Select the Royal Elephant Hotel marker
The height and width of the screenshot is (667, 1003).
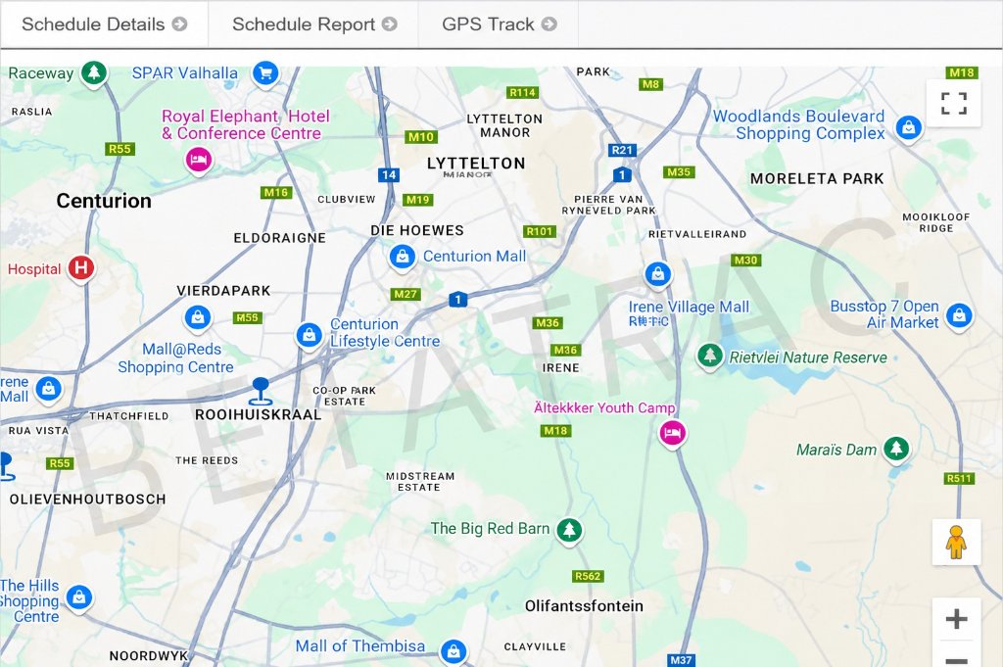198,160
